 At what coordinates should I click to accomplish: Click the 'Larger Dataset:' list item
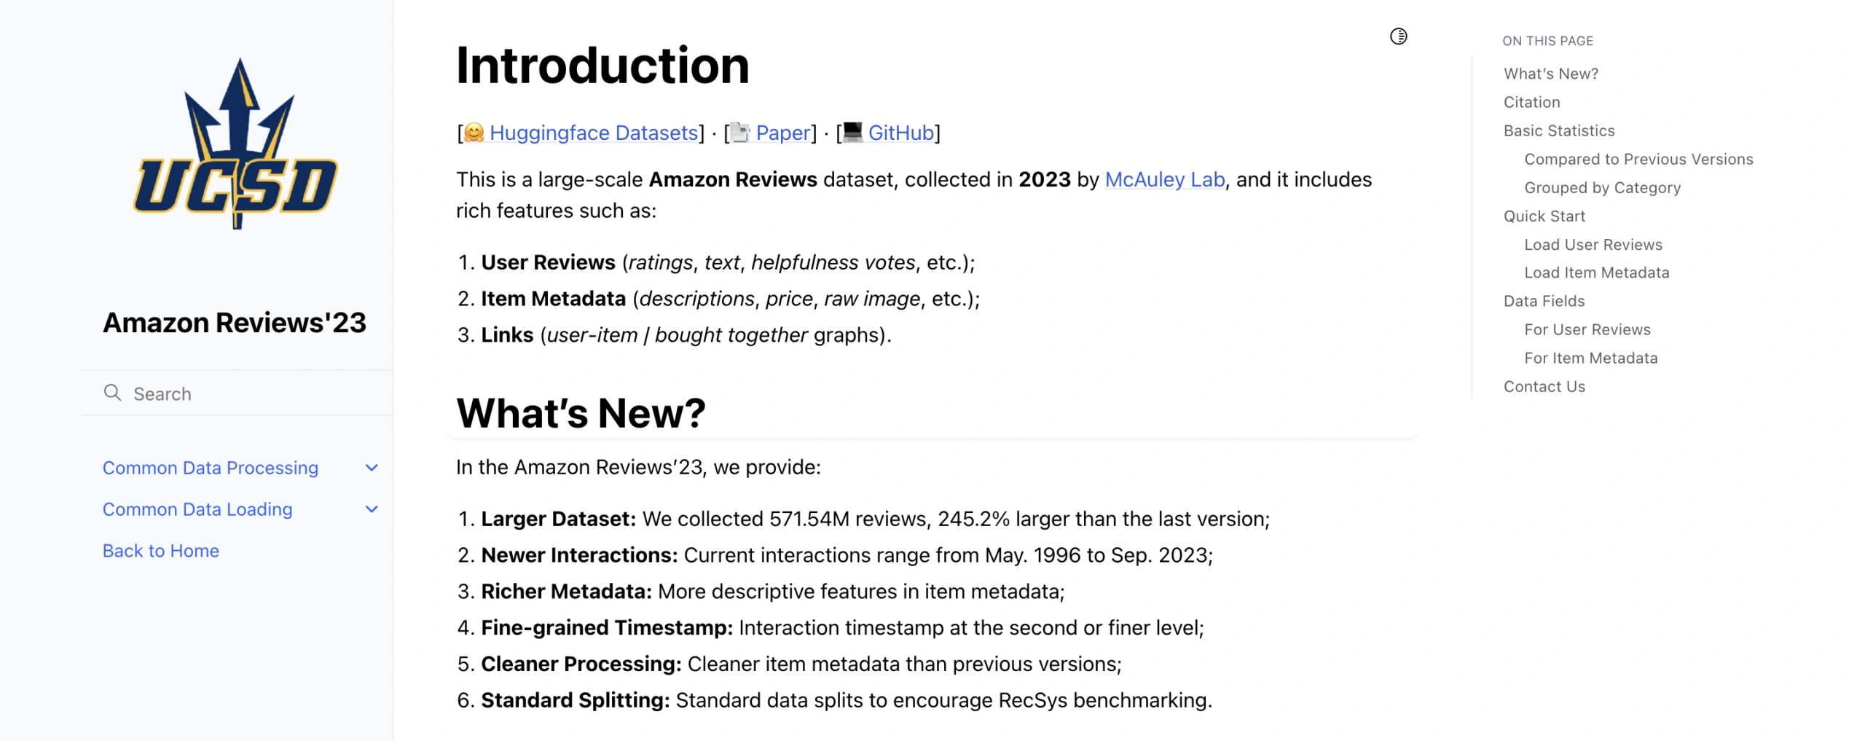874,519
